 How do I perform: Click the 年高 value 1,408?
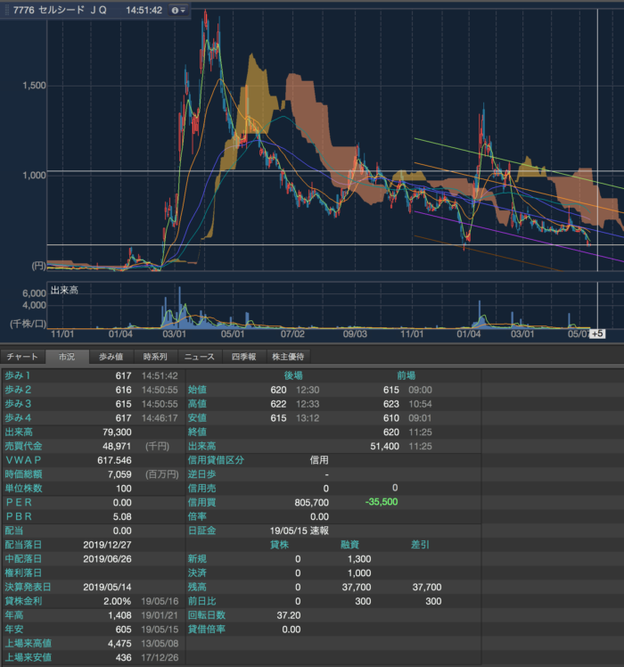pyautogui.click(x=119, y=615)
